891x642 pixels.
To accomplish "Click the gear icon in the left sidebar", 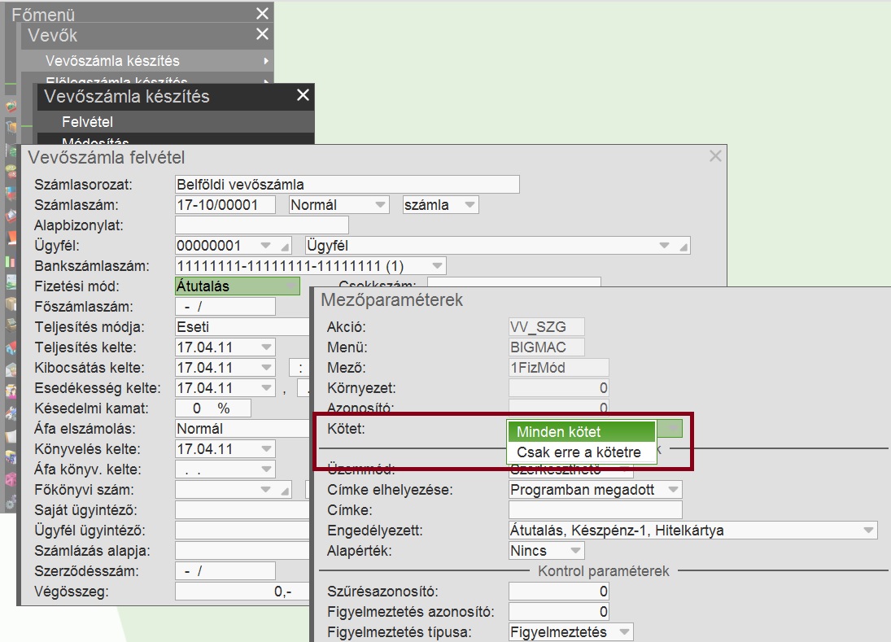I will pyautogui.click(x=11, y=504).
